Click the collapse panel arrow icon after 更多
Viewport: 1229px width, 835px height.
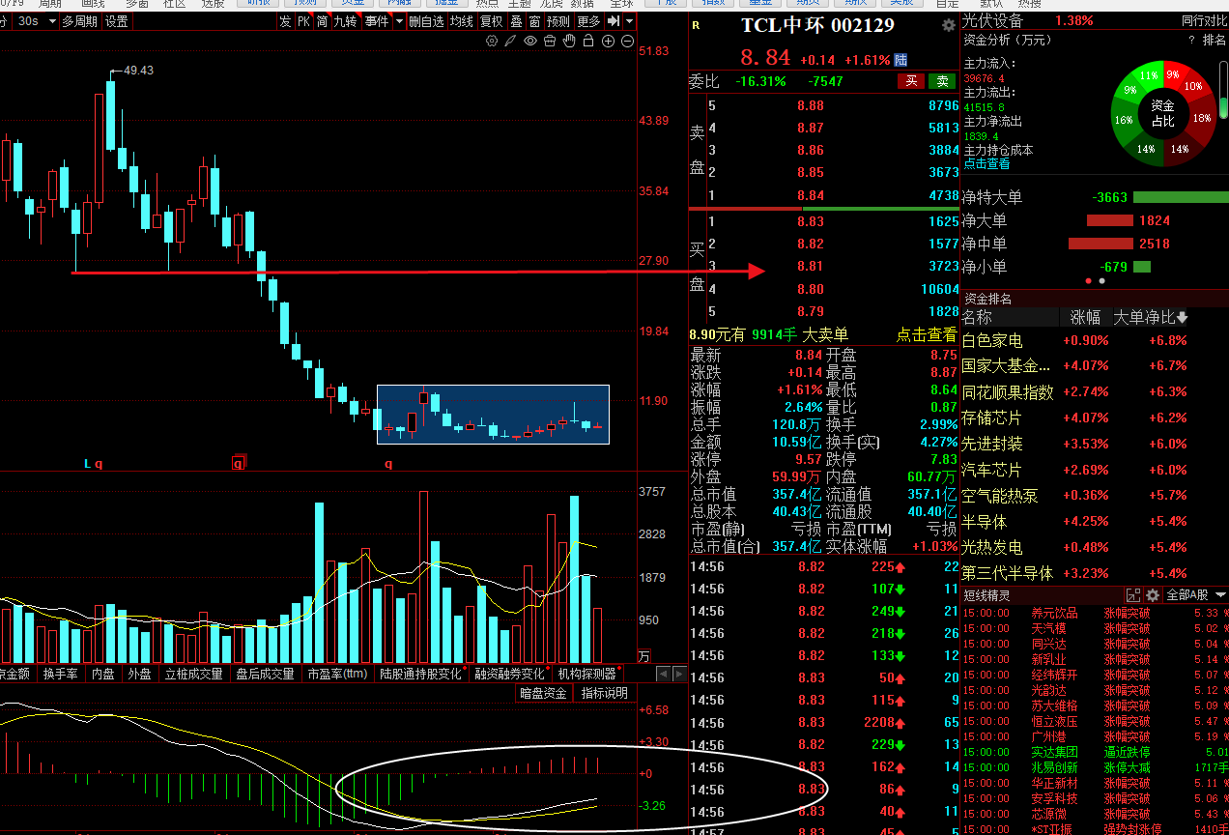point(614,21)
